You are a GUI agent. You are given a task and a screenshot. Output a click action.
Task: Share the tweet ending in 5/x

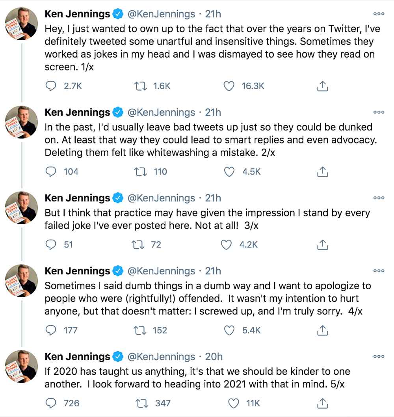[323, 403]
